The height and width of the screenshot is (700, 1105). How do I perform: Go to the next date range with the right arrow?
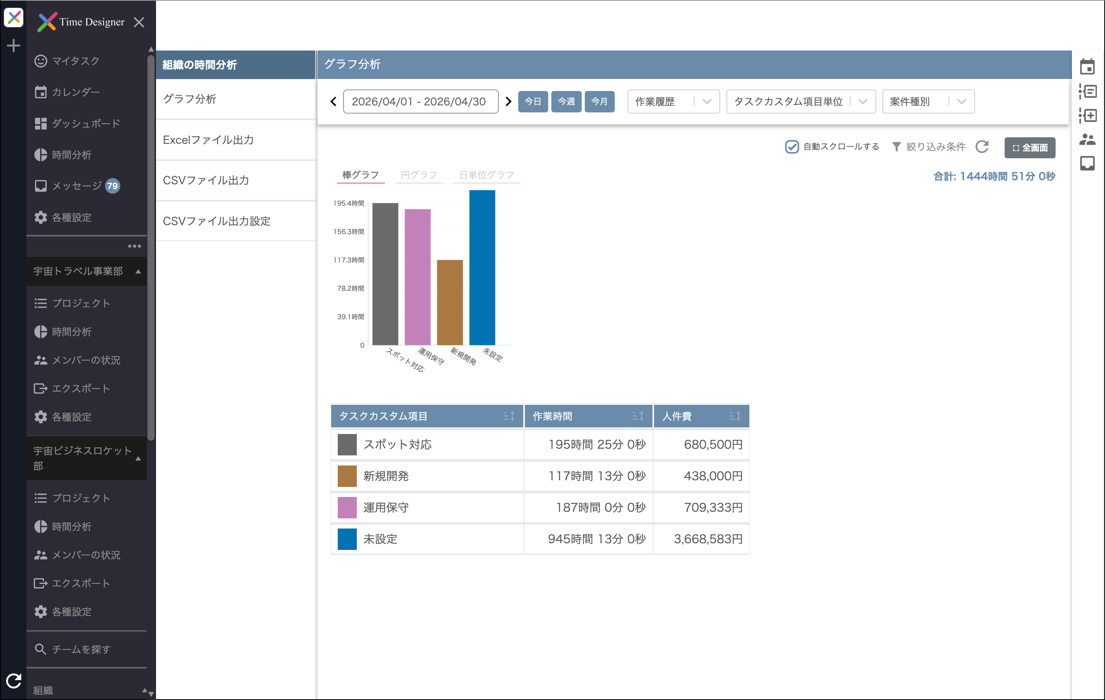[x=508, y=101]
